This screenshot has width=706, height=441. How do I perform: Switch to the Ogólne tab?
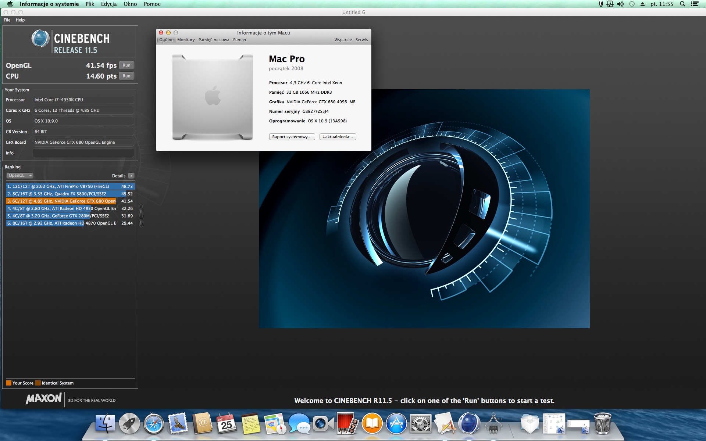click(166, 40)
